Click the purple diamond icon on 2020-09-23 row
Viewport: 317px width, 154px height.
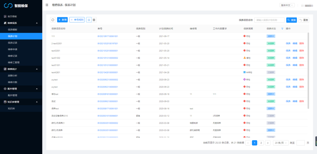[x=244, y=79]
